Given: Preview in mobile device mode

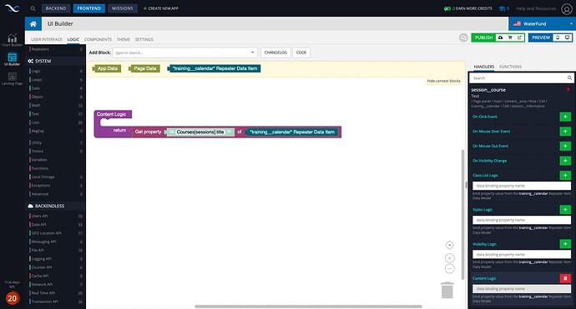Looking at the screenshot, I should click(x=558, y=37).
